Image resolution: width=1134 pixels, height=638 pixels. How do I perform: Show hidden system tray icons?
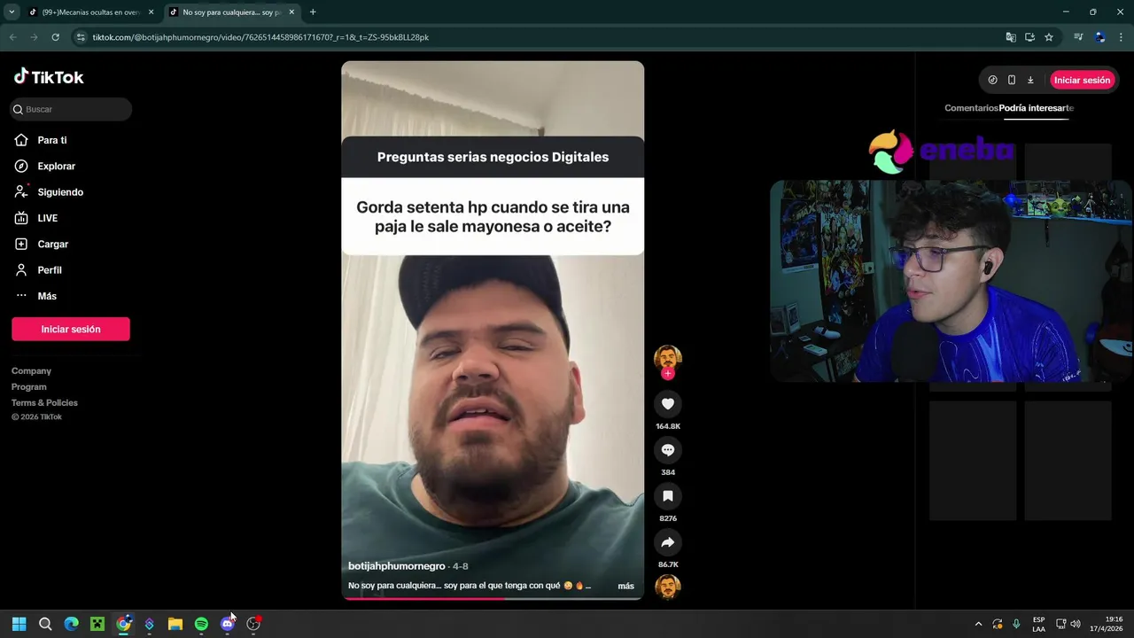click(978, 624)
